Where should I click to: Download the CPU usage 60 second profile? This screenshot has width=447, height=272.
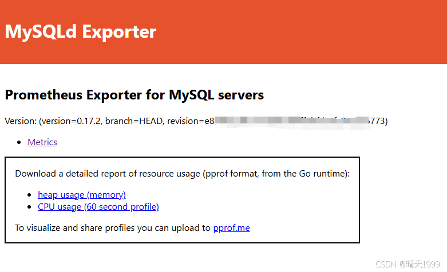(98, 207)
